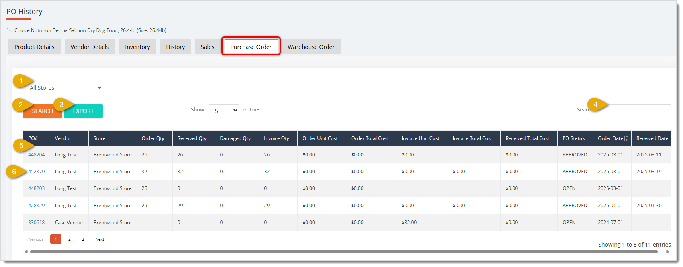
Task: Sort by Order Total Cost header
Action: pos(371,138)
